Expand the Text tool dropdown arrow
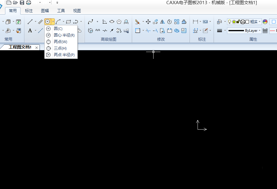Screen dimensions: 277x189 pyautogui.click(x=35, y=31)
